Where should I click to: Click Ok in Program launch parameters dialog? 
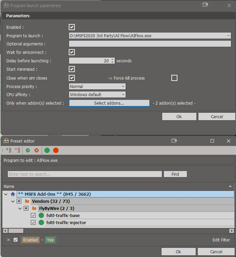(179, 116)
